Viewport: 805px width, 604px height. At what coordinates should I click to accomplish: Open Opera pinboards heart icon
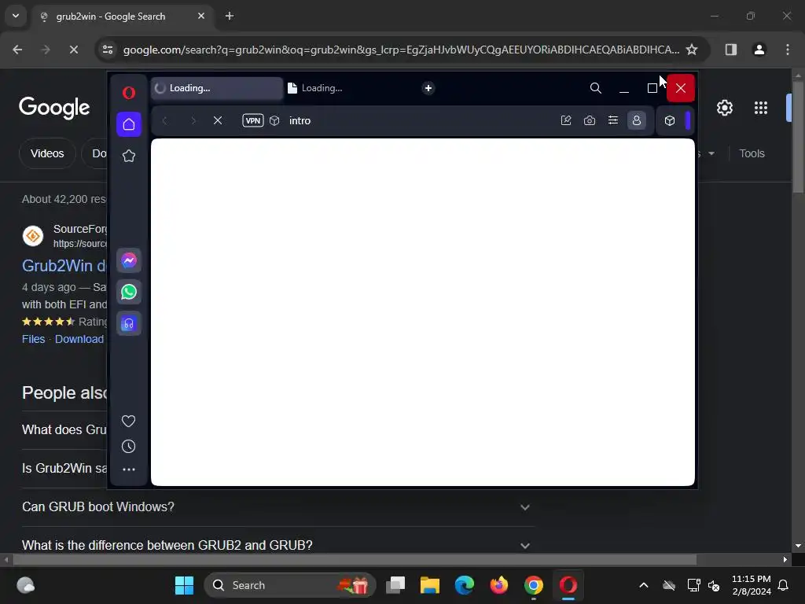coord(128,422)
